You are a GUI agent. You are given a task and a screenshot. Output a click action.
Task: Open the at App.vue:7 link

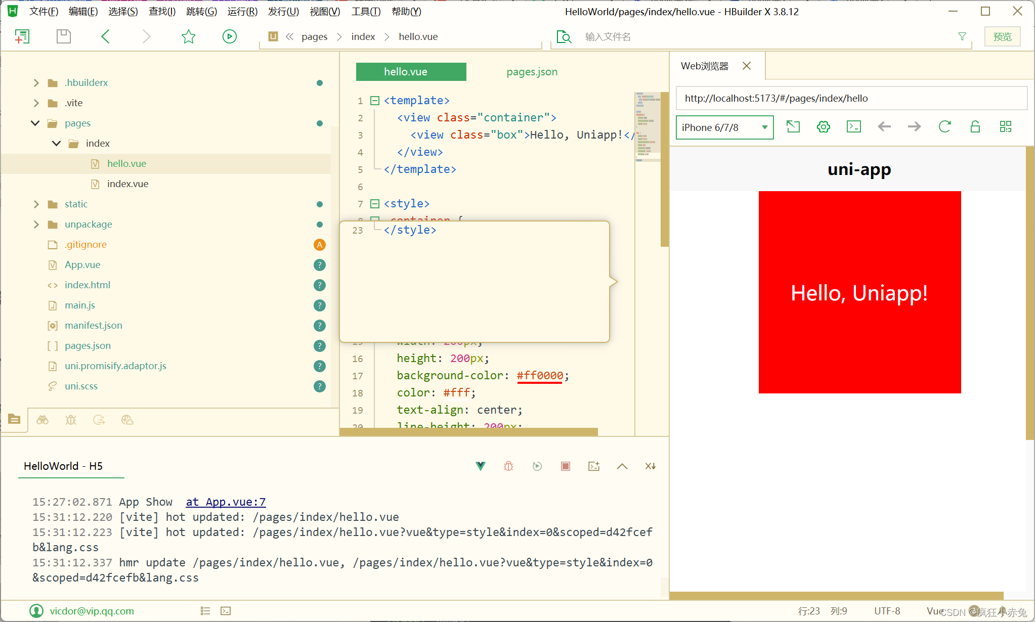click(226, 502)
